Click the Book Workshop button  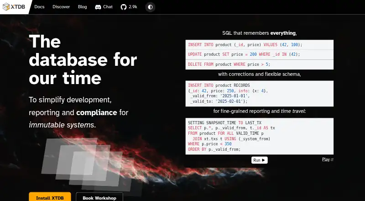pos(99,197)
